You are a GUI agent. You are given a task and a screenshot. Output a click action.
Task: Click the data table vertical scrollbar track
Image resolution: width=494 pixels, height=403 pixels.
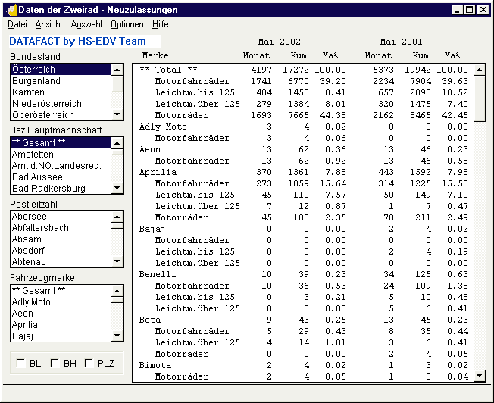(479, 242)
